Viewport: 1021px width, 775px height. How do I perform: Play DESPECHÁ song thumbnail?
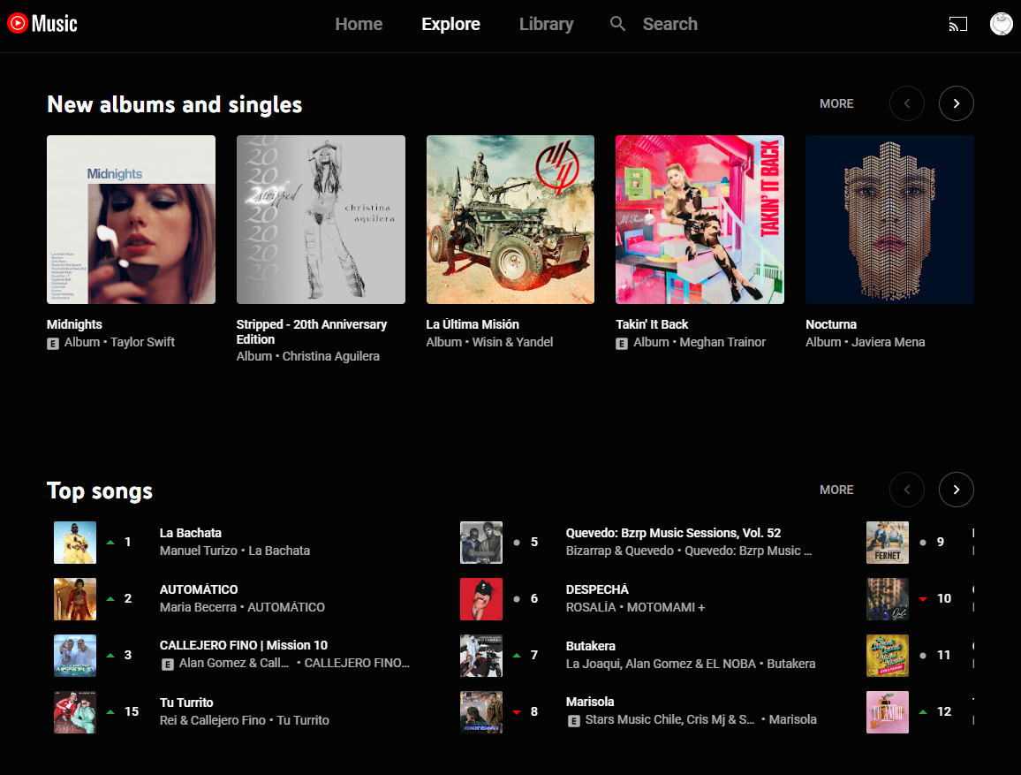(x=481, y=599)
